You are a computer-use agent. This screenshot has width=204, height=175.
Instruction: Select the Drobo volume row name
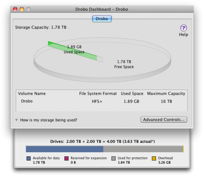click(27, 101)
